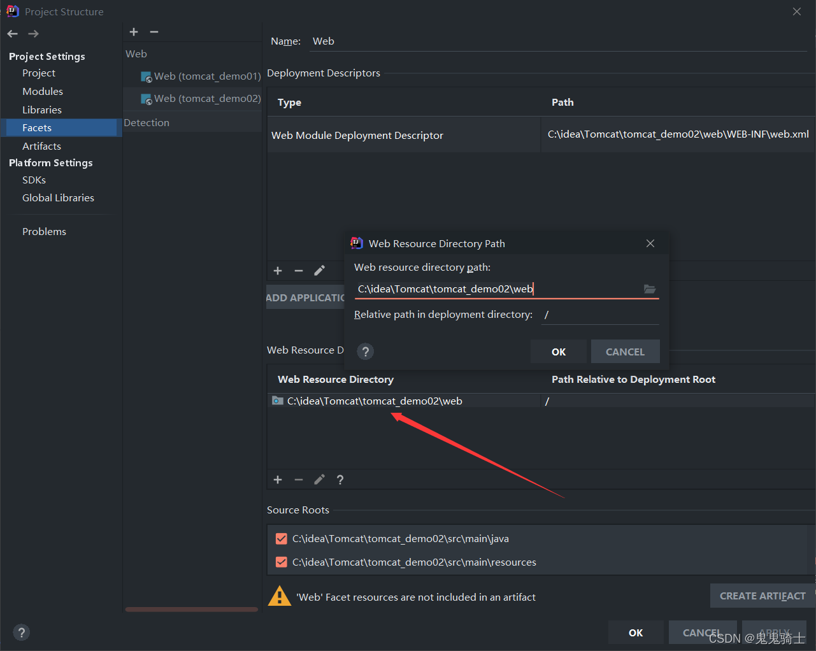Add a new facet with plus icon
Screen dimensions: 816x651
tap(134, 32)
